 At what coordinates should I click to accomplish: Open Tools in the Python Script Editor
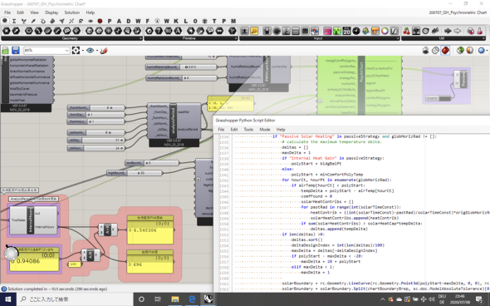248,129
